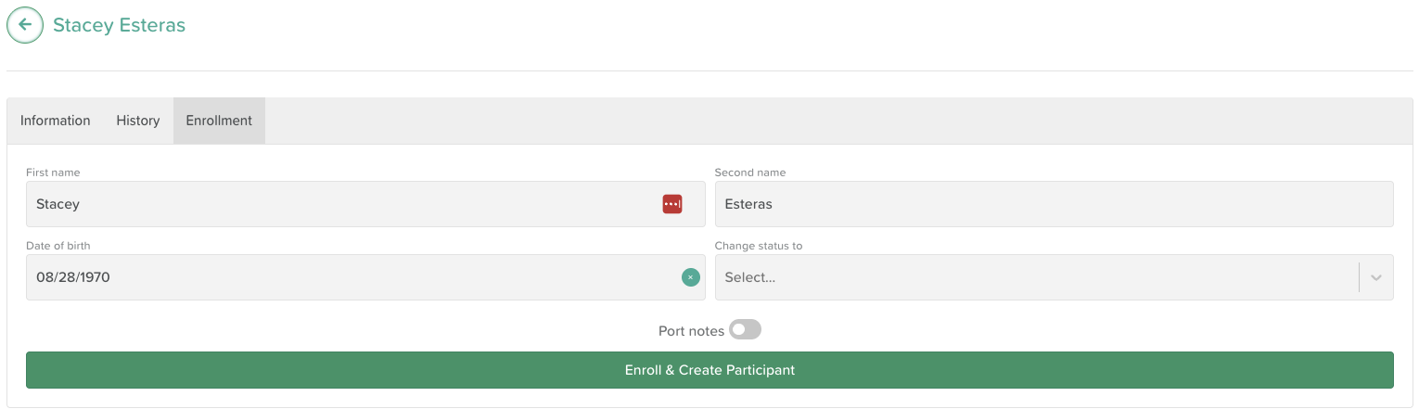Viewport: 1419px width, 409px height.
Task: Toggle the Port notes switch
Action: pos(745,330)
